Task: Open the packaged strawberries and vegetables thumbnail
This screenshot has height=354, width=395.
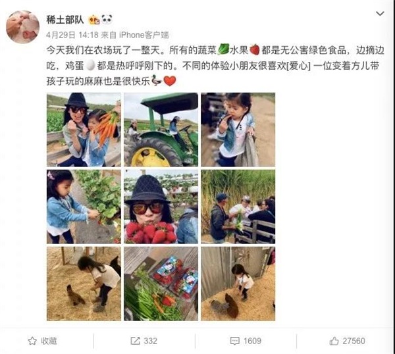Action: point(161,284)
